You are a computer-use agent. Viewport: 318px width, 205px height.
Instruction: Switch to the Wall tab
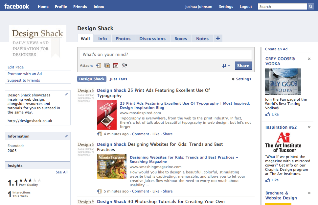(x=85, y=38)
